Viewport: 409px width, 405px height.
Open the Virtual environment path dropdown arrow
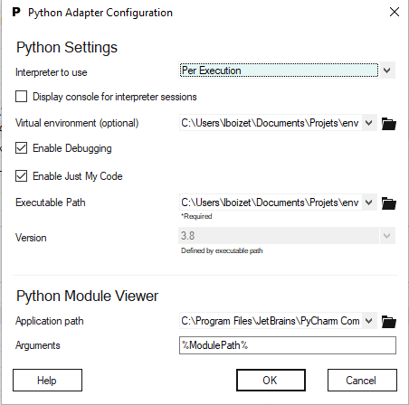[369, 123]
